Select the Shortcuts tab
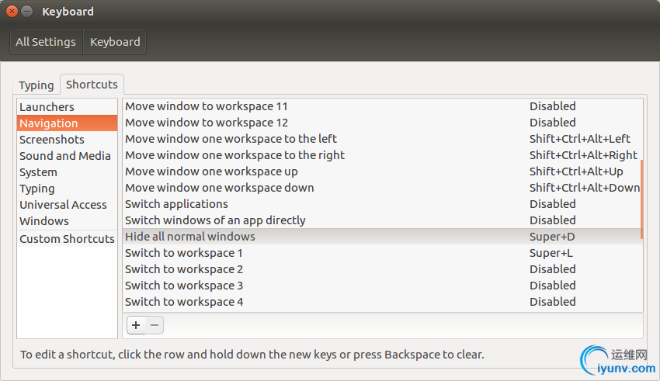This screenshot has width=660, height=381. (92, 84)
